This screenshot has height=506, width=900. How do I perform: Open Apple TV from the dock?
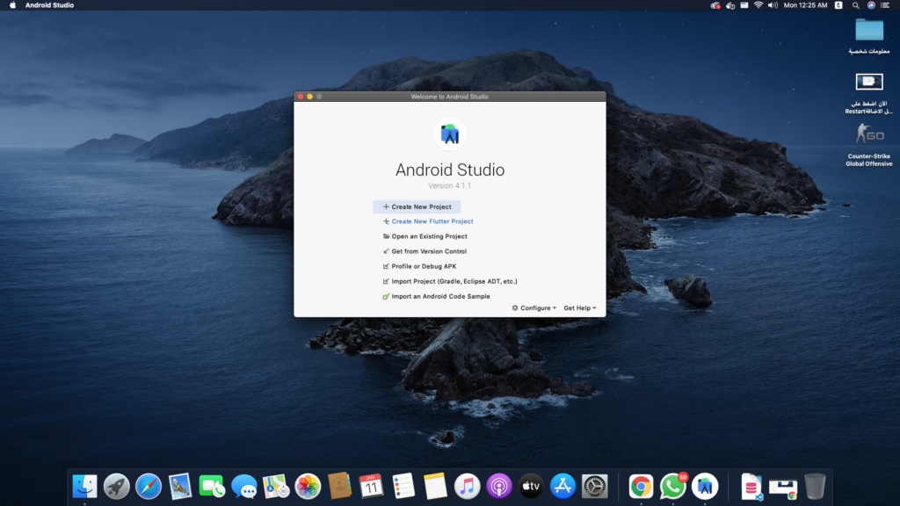(531, 487)
